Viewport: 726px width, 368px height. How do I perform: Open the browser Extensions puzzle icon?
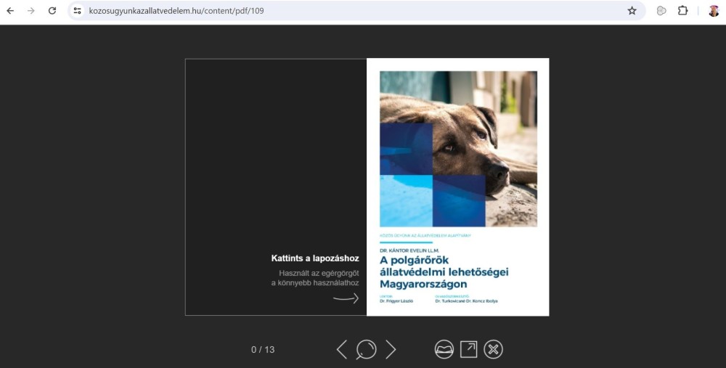682,11
